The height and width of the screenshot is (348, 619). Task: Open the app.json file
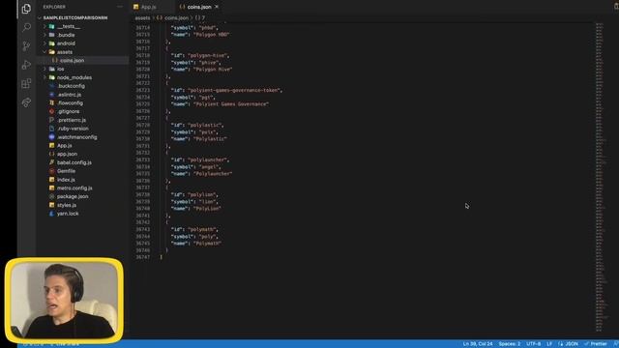[x=67, y=154]
